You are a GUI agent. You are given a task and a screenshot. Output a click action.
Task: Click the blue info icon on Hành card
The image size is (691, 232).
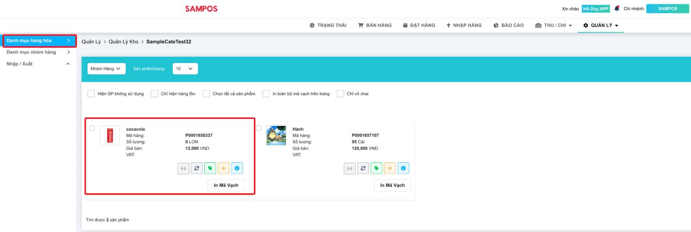403,168
